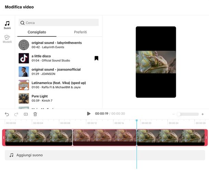Click the 'Pure Light' title
The height and width of the screenshot is (171, 209).
40,96
